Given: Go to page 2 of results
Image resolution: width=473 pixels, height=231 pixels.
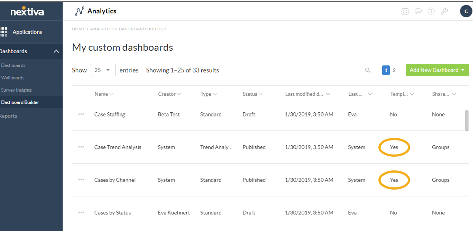Looking at the screenshot, I should click(394, 70).
